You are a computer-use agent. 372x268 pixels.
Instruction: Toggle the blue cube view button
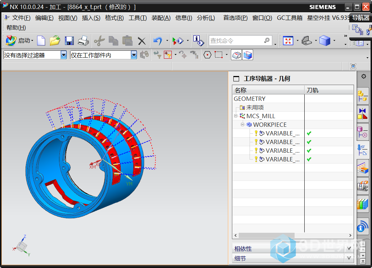(247, 55)
